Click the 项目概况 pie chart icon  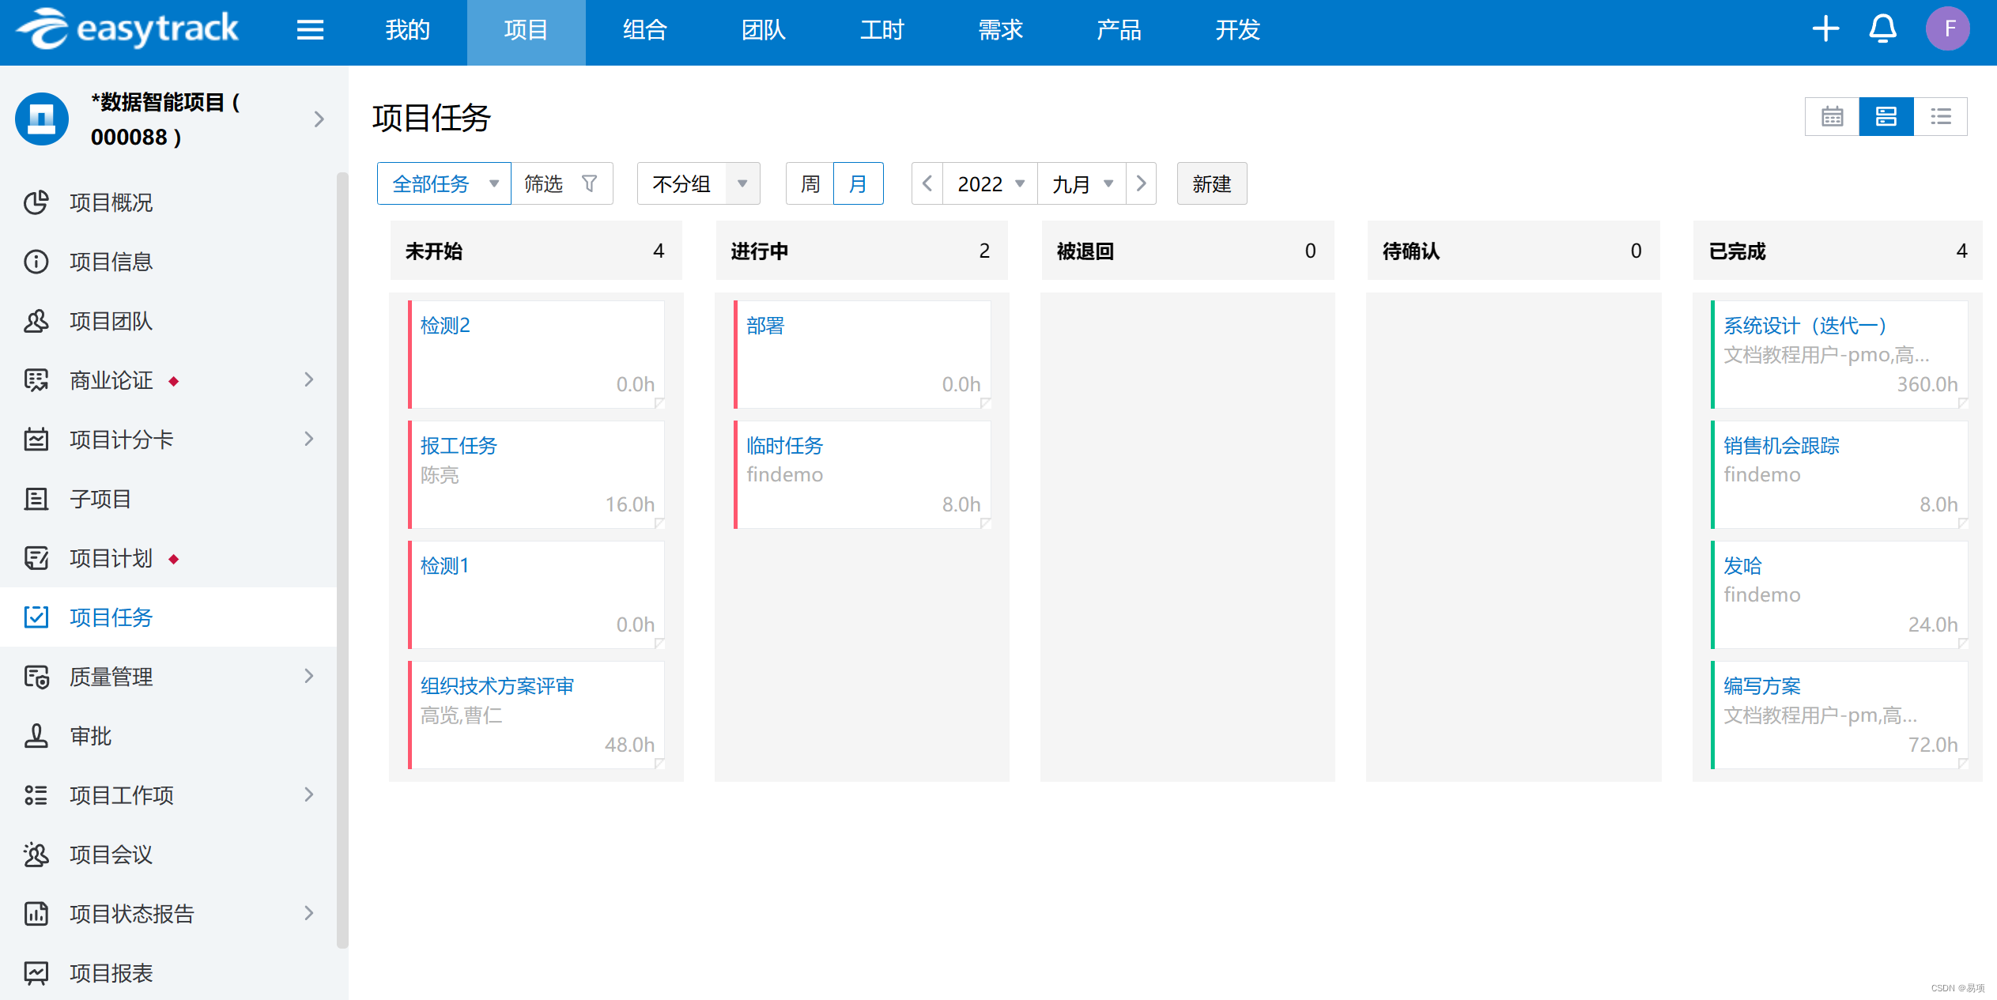coord(36,202)
